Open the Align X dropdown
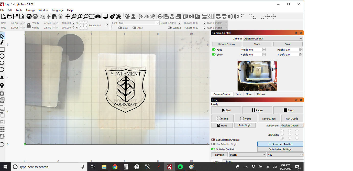The width and height of the screenshot is (353, 171). (x=221, y=23)
